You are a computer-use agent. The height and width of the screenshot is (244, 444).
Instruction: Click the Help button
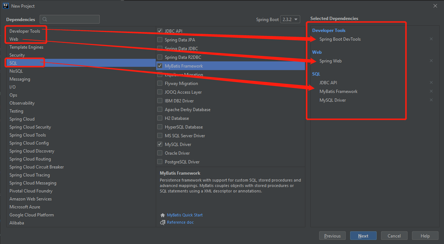425,236
